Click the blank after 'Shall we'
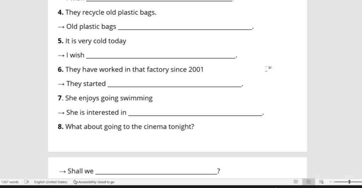Viewport: 362px width, 188px height. pos(156,172)
